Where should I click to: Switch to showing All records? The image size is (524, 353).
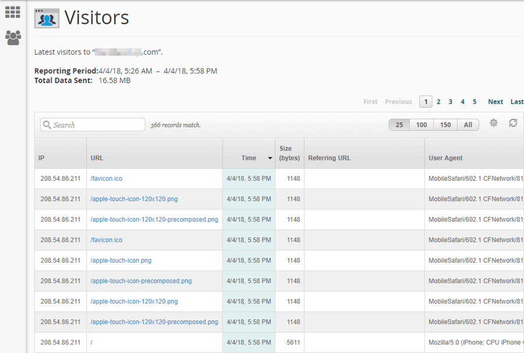pos(468,124)
